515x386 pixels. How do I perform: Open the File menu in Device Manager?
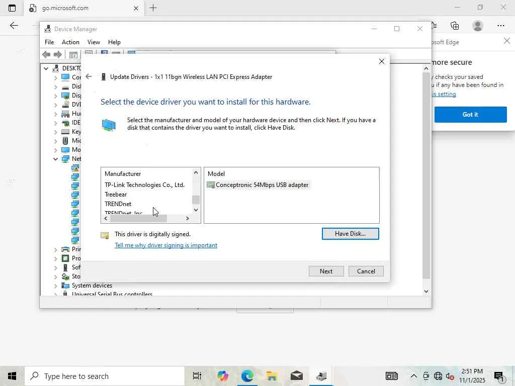[49, 42]
